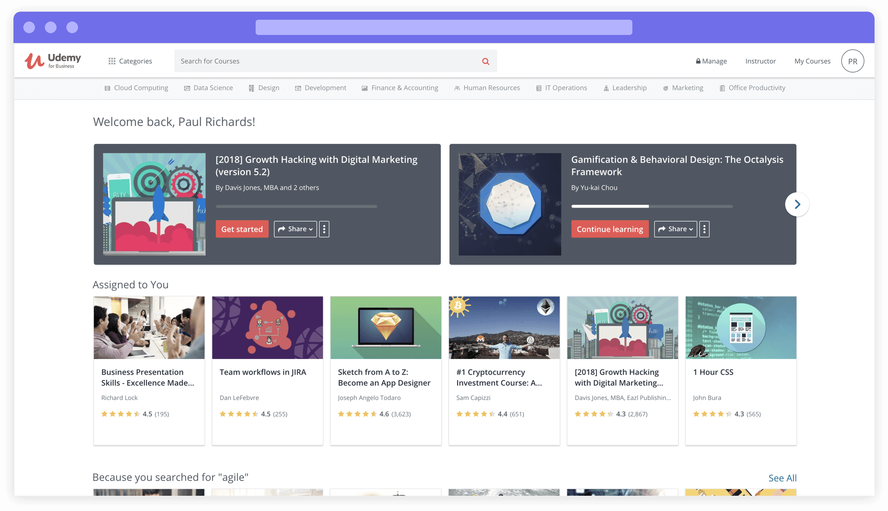Screen dimensions: 888x511
Task: Open the Categories grid menu
Action: [x=131, y=61]
